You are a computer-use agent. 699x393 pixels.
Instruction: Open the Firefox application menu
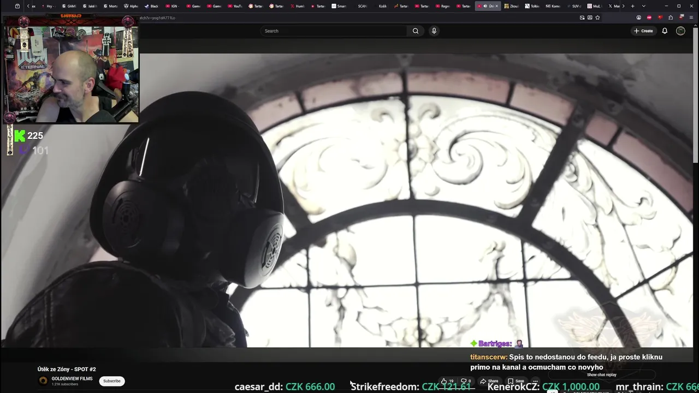pyautogui.click(x=691, y=17)
